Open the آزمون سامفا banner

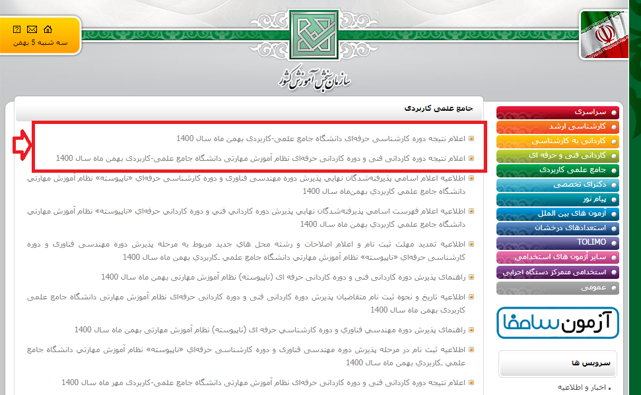pyautogui.click(x=558, y=322)
